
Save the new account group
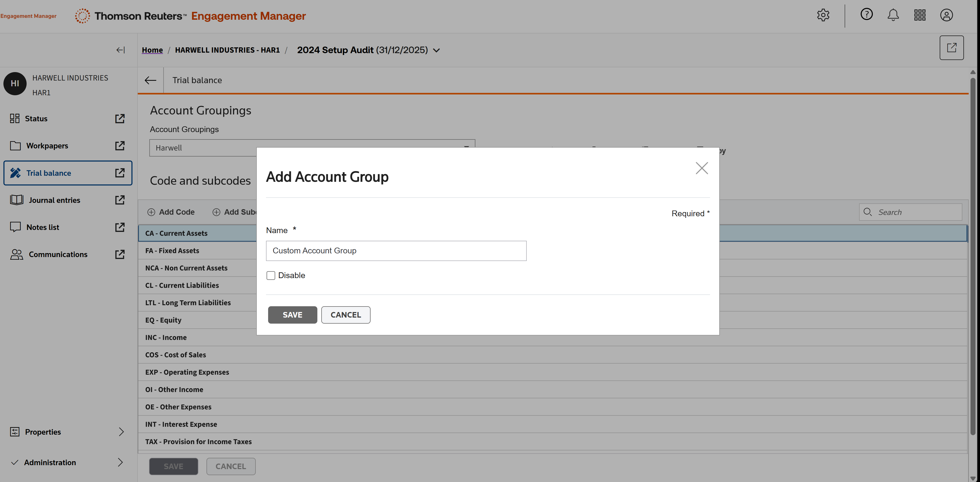point(292,315)
